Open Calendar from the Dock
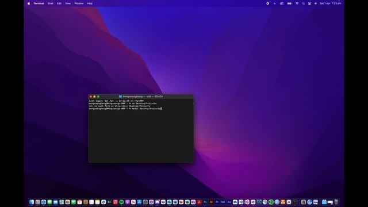The height and width of the screenshot is (207, 368). (x=79, y=202)
